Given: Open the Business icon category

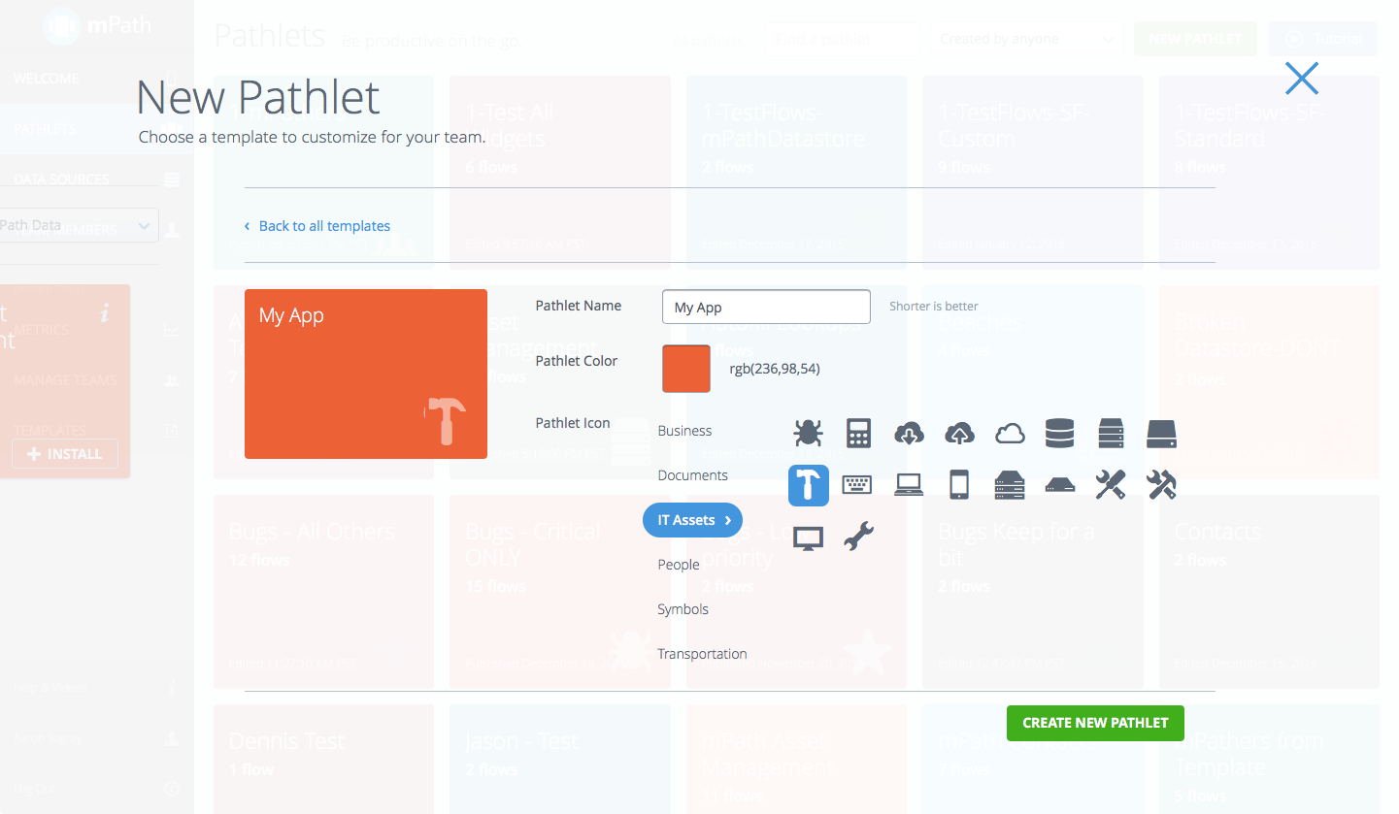Looking at the screenshot, I should tap(684, 431).
